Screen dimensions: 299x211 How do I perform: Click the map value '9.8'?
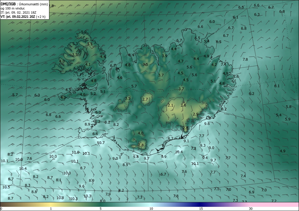(x=136, y=157)
